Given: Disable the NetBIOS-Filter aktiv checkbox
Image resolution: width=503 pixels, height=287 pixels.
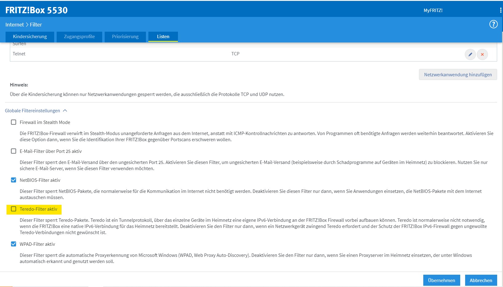Looking at the screenshot, I should coord(14,180).
